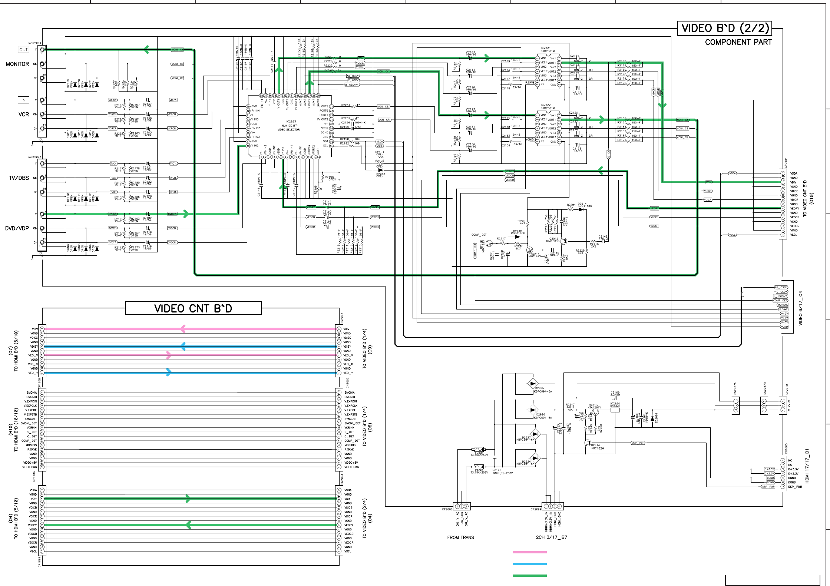Click the green legend line
The image size is (830, 586).
(529, 576)
